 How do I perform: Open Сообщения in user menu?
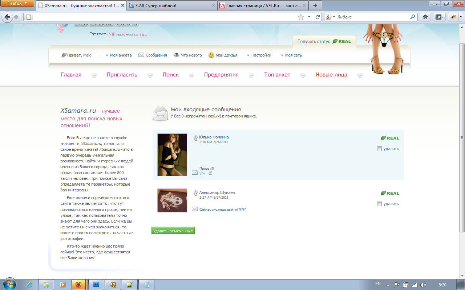pos(156,55)
